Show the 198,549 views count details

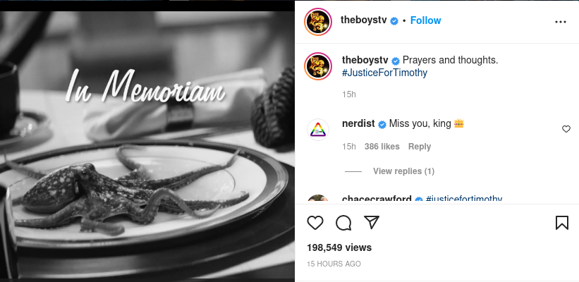[x=339, y=247]
